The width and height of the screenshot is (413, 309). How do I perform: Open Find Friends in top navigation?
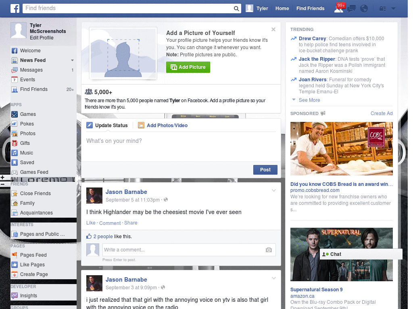tap(310, 8)
